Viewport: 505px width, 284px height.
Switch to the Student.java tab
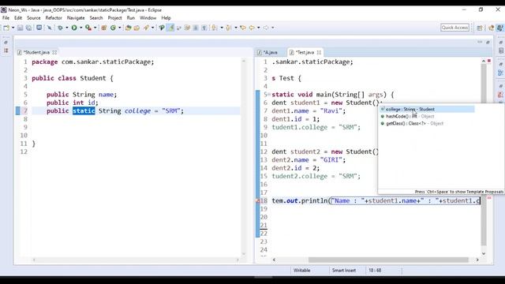(36, 52)
